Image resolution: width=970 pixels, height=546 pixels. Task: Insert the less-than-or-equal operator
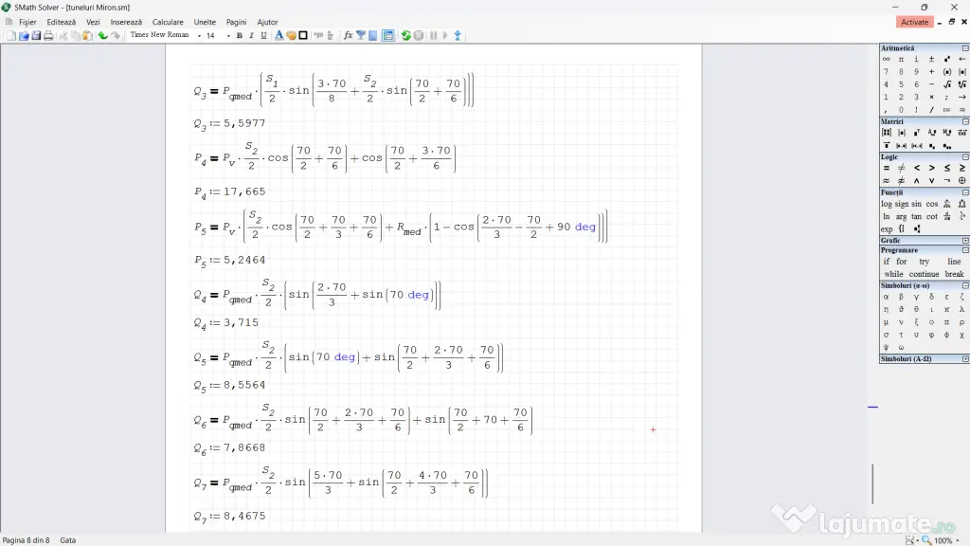(x=947, y=168)
